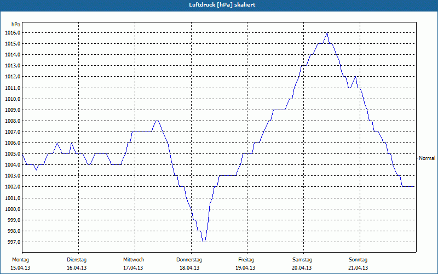This screenshot has height=274, width=438.
Task: Click the 1003,0 axis value
Action: (x=13, y=176)
